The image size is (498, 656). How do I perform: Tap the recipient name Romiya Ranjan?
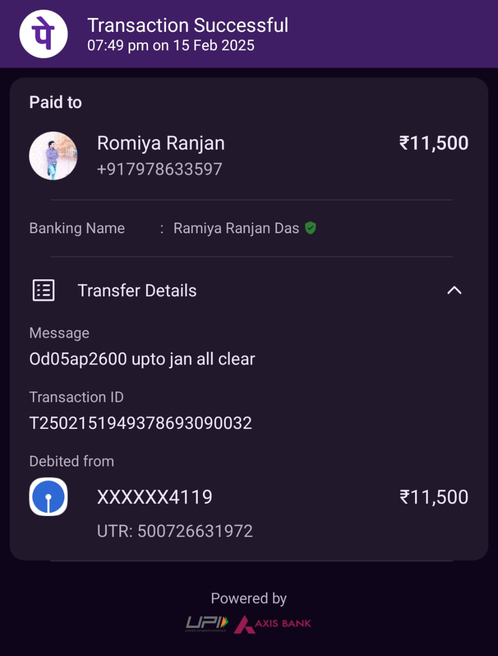click(x=161, y=143)
